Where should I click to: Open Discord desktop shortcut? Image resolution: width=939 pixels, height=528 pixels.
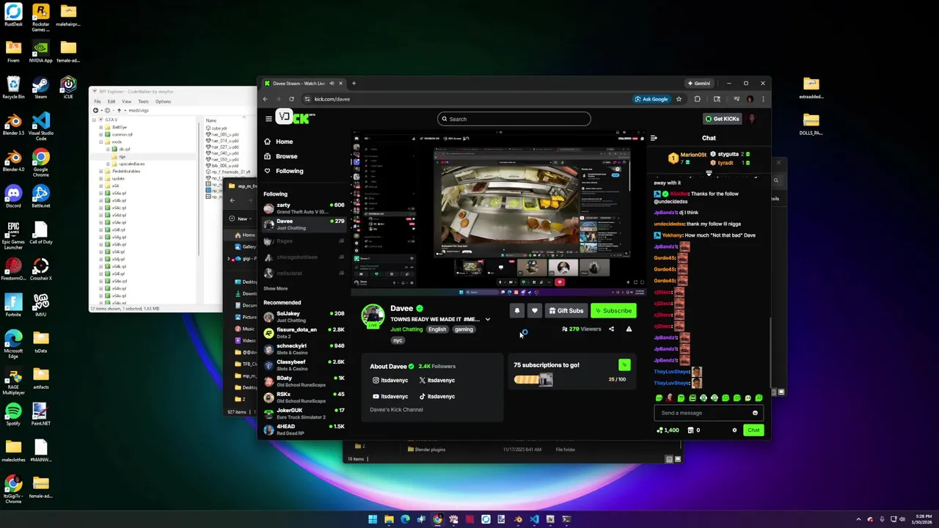(x=13, y=196)
